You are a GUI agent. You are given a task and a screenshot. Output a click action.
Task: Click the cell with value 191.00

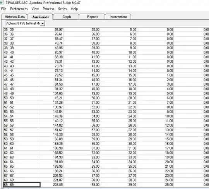click(x=51, y=162)
